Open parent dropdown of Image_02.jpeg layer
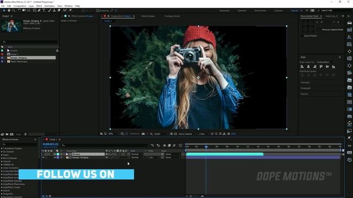Image resolution: width=353 pixels, height=198 pixels. tap(173, 158)
